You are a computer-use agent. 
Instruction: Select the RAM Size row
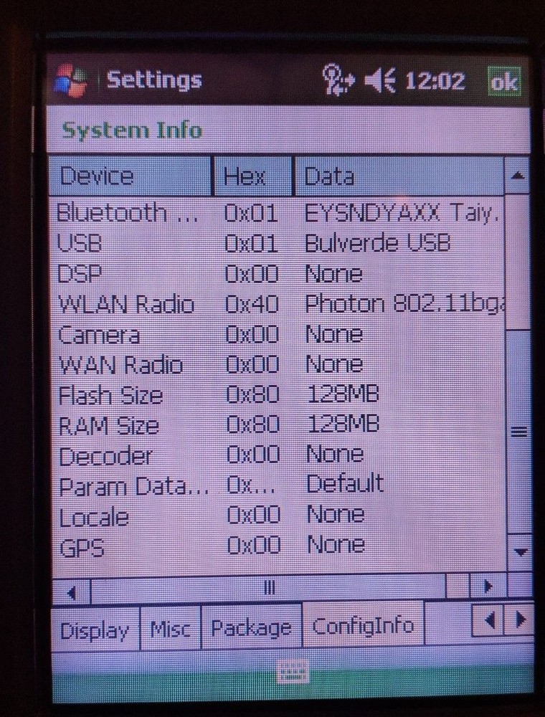click(x=277, y=424)
